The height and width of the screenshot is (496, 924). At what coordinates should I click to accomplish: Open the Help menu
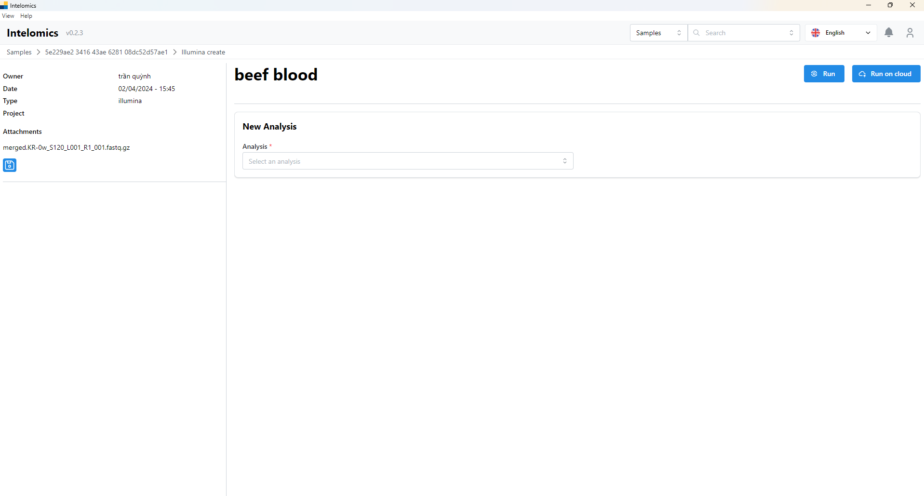tap(26, 16)
